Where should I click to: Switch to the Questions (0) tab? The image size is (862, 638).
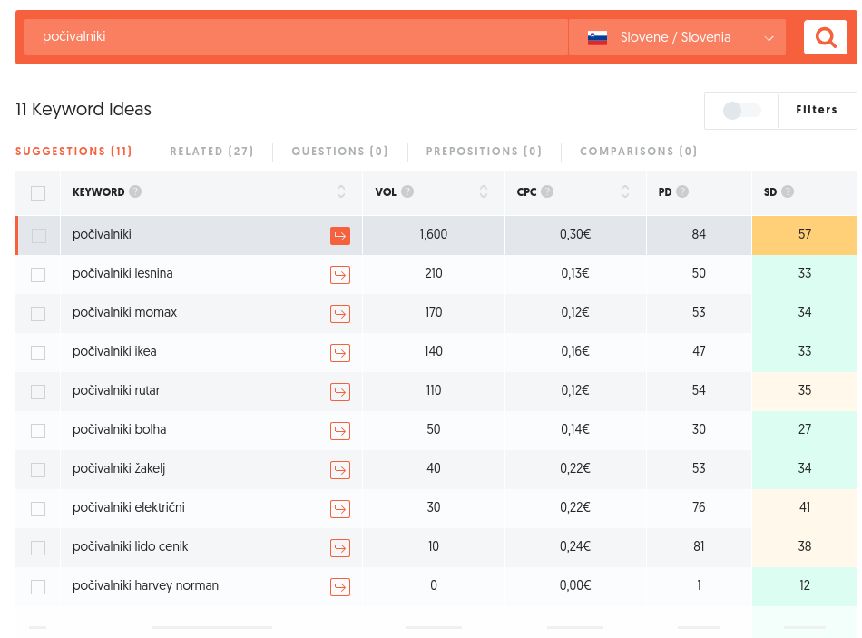(339, 152)
